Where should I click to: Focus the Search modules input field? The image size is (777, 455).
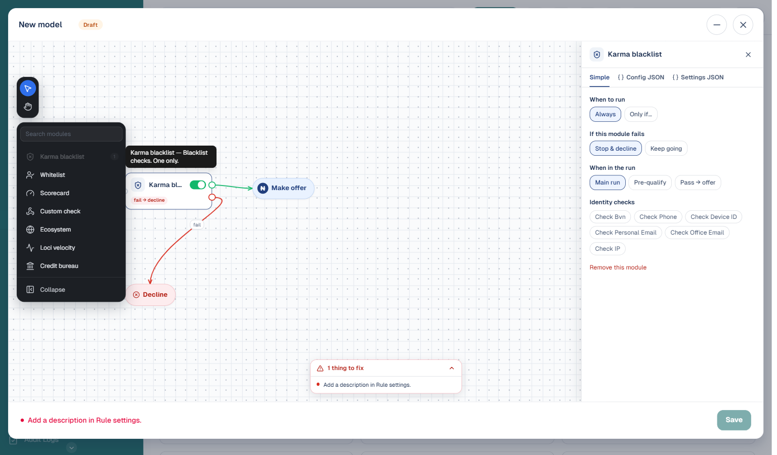(71, 134)
